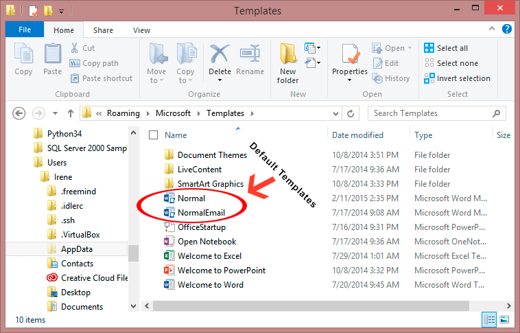Switch to Large icons view in status bar
Image resolution: width=520 pixels, height=333 pixels.
(x=504, y=320)
